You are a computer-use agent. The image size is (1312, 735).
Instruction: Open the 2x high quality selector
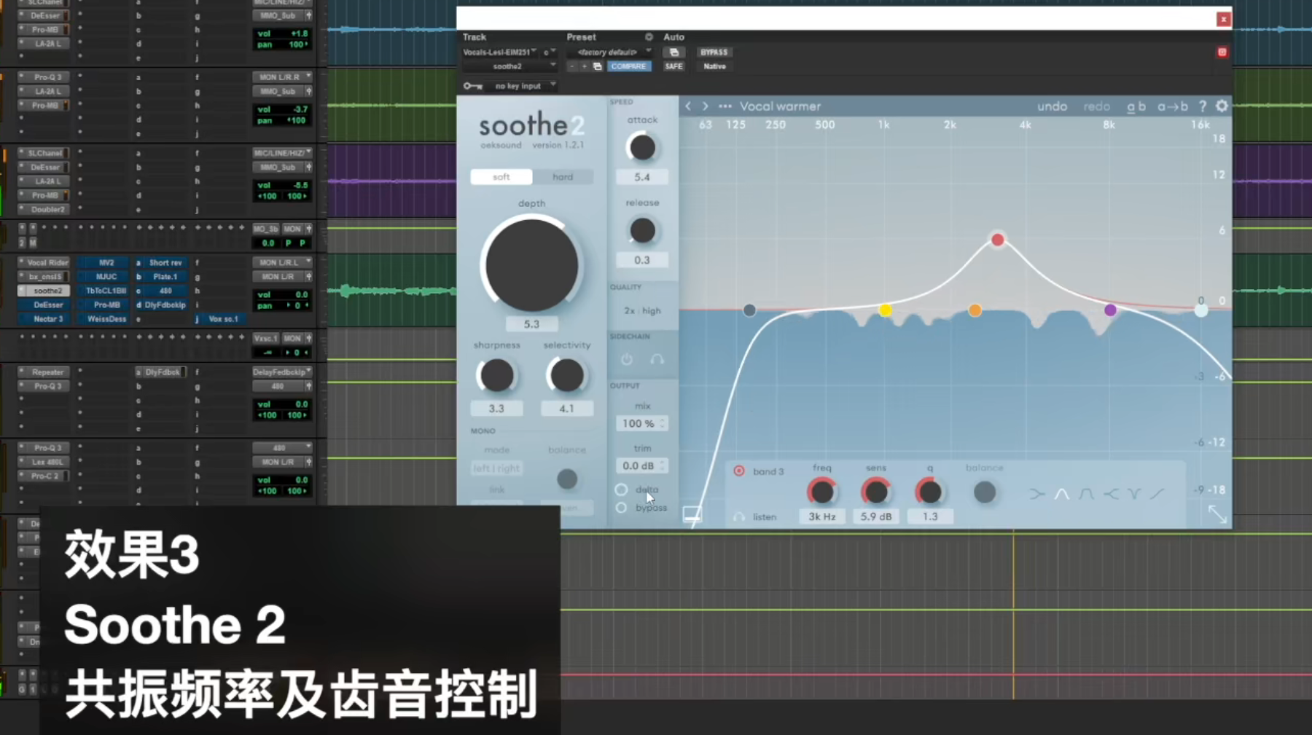pyautogui.click(x=642, y=310)
